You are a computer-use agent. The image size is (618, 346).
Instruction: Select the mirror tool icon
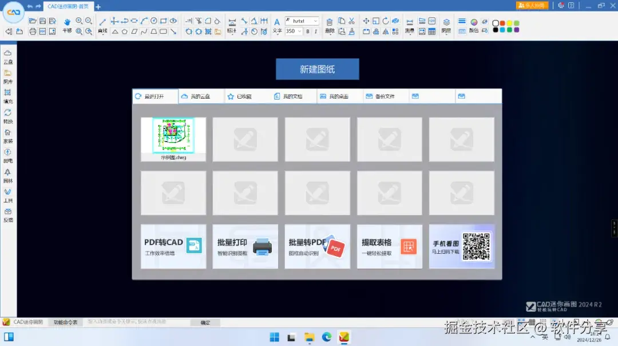point(386,32)
